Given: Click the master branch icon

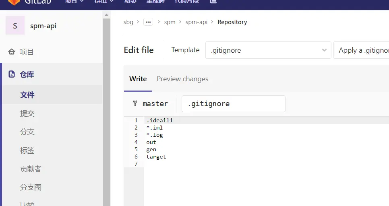Looking at the screenshot, I should (x=135, y=103).
